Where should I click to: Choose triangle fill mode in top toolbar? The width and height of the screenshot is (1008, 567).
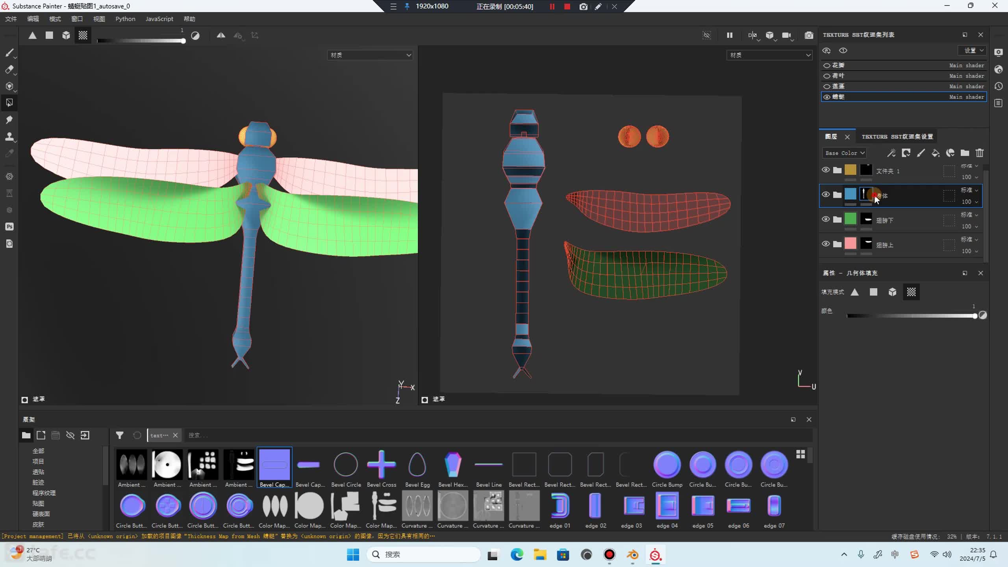(x=33, y=35)
